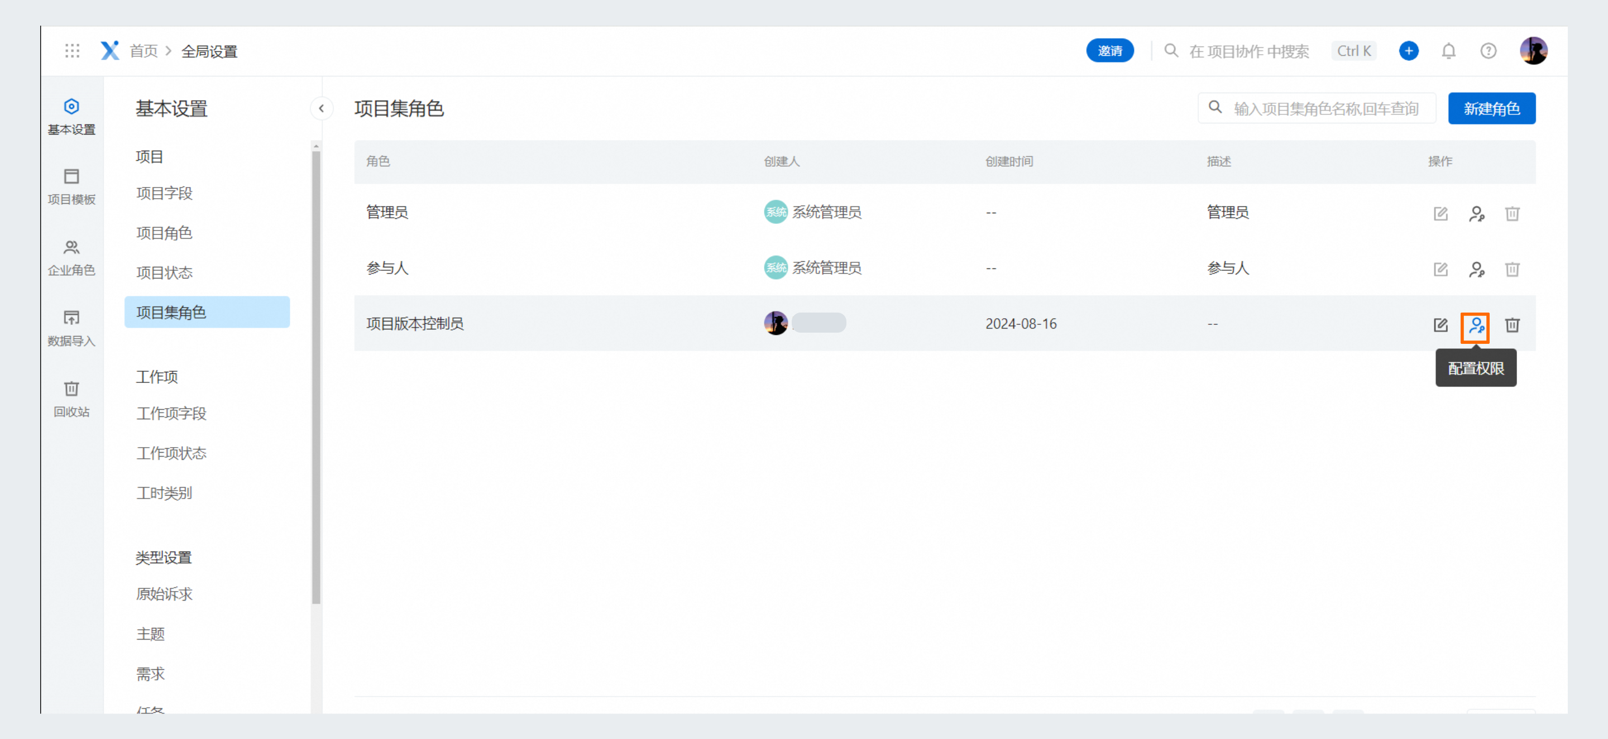Open the app grid launcher icon

coord(73,51)
